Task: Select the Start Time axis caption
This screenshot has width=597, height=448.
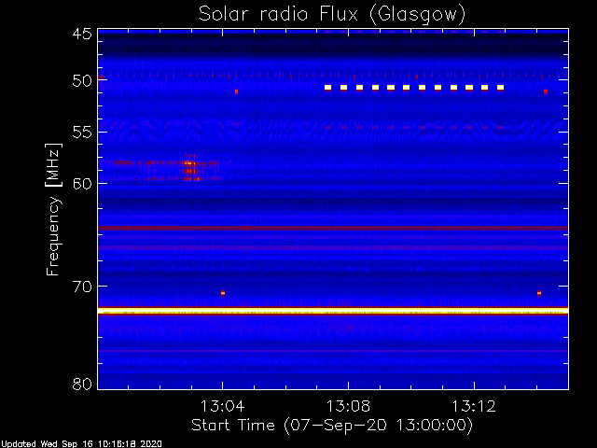Action: tap(332, 426)
